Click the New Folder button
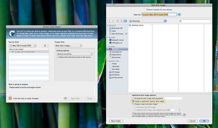Viewport: 218px width, 128px height. coord(116,121)
